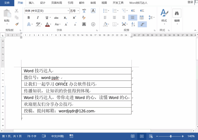
Task: Click the Numbering list icon
Action: pos(115,11)
